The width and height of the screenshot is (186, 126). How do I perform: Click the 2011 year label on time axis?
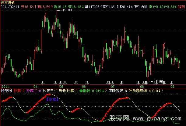pos(5,87)
